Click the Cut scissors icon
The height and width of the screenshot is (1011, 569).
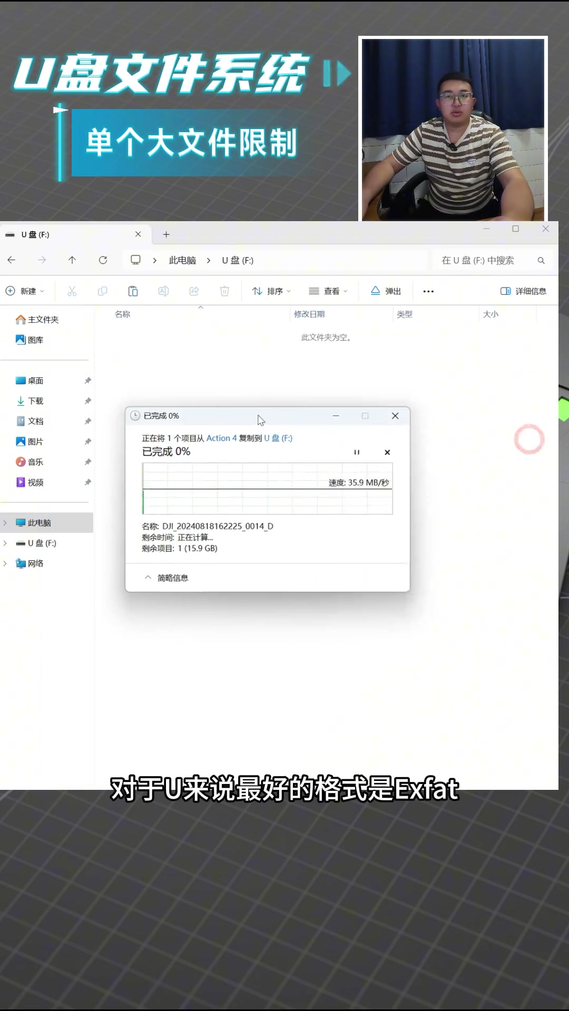tap(72, 291)
